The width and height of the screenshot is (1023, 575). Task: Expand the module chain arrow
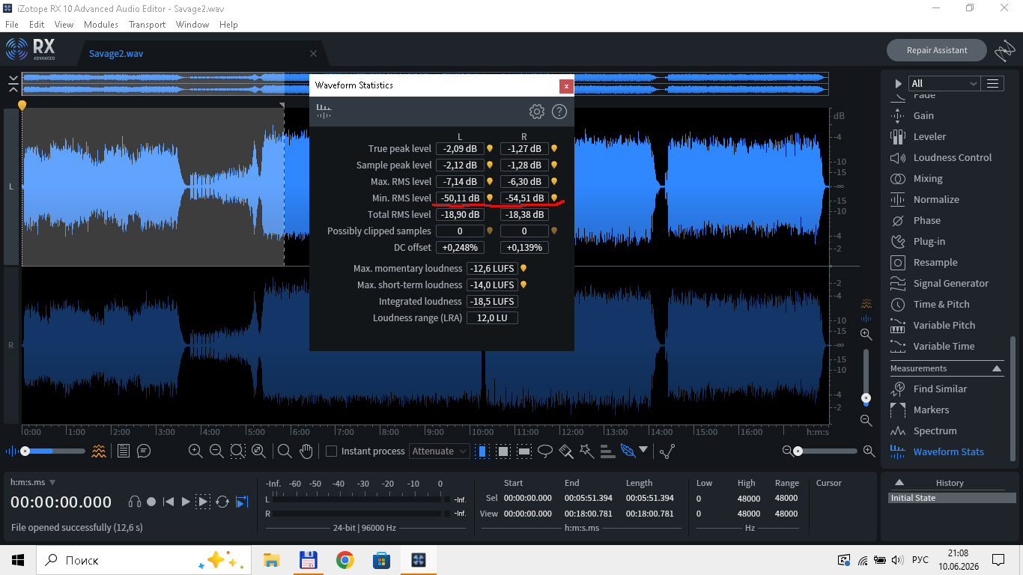[x=899, y=83]
